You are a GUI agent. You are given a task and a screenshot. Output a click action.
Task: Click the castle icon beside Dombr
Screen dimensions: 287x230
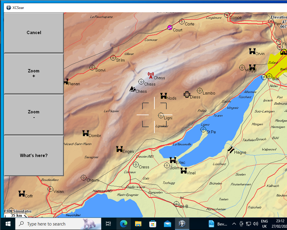(x=85, y=133)
